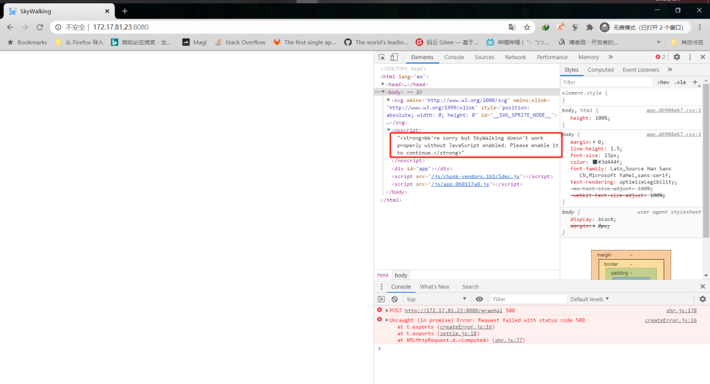Open the app.d6904e67.css:1 stylesheet link
Image resolution: width=710 pixels, height=384 pixels.
tap(673, 110)
